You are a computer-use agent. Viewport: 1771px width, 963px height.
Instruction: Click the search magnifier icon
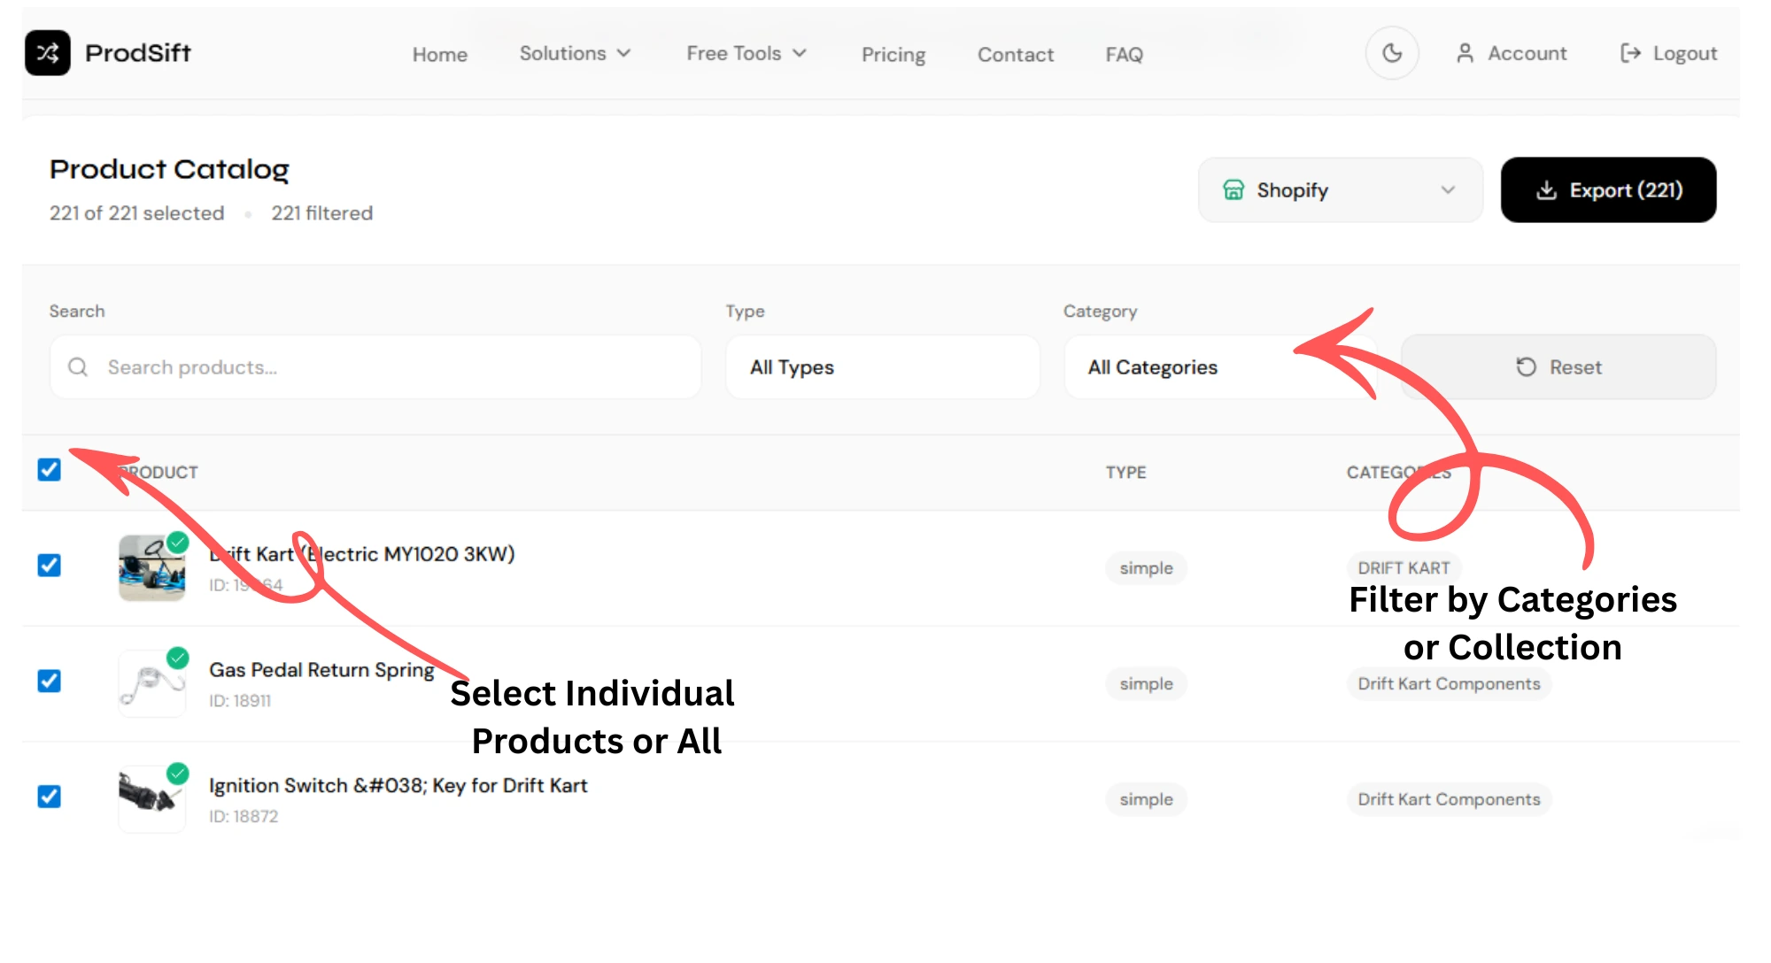point(78,367)
